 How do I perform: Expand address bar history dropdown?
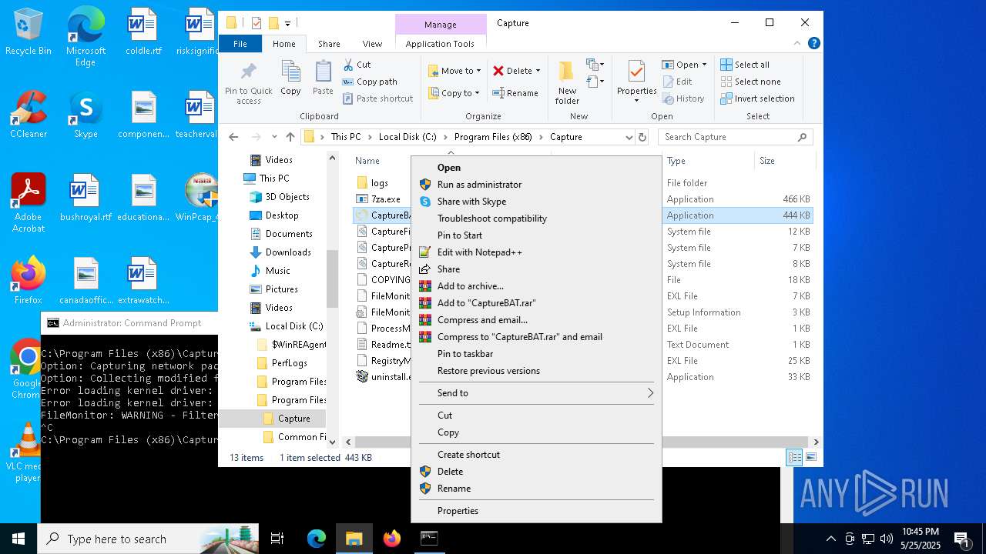click(x=629, y=137)
